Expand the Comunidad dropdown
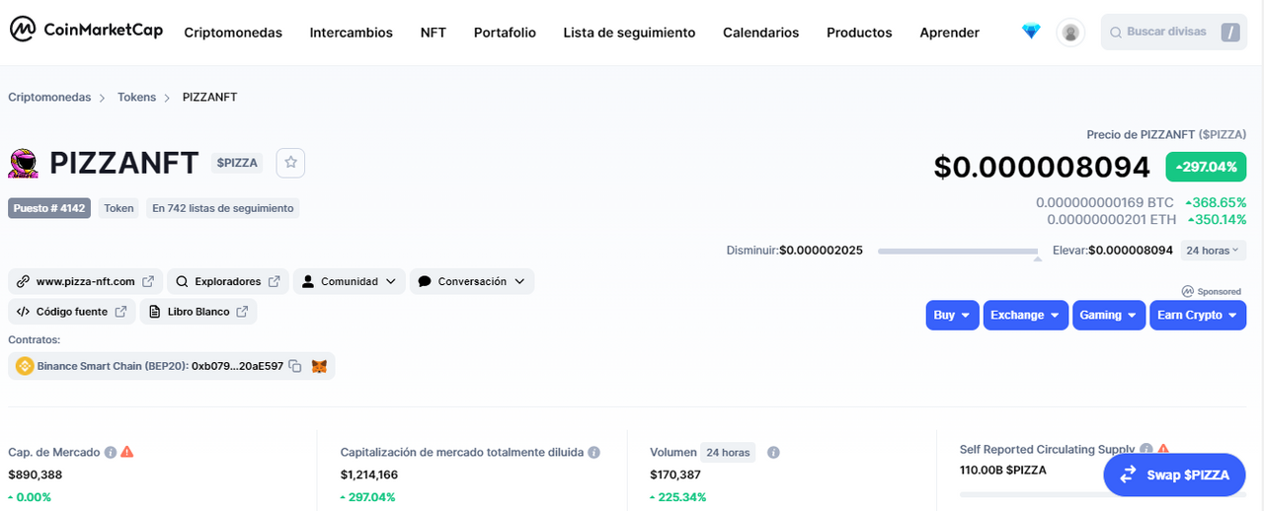The image size is (1264, 511). click(350, 281)
